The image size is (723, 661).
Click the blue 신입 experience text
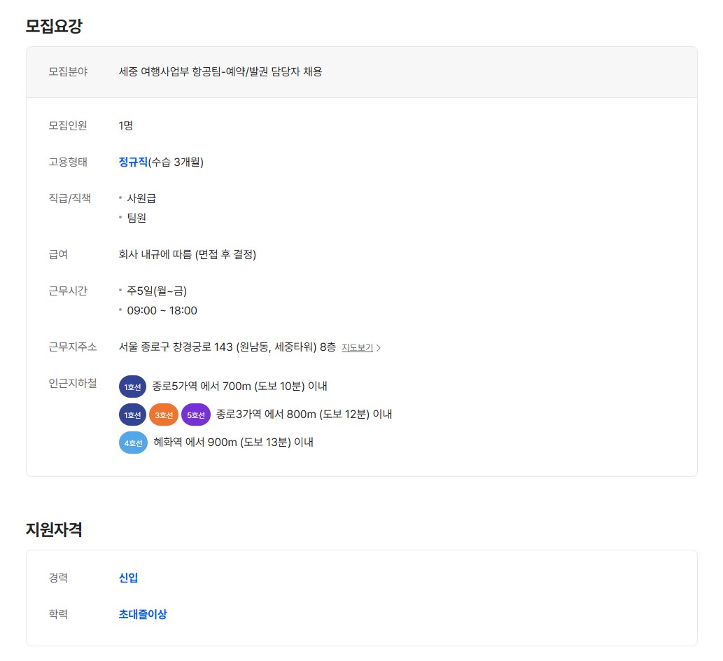128,578
